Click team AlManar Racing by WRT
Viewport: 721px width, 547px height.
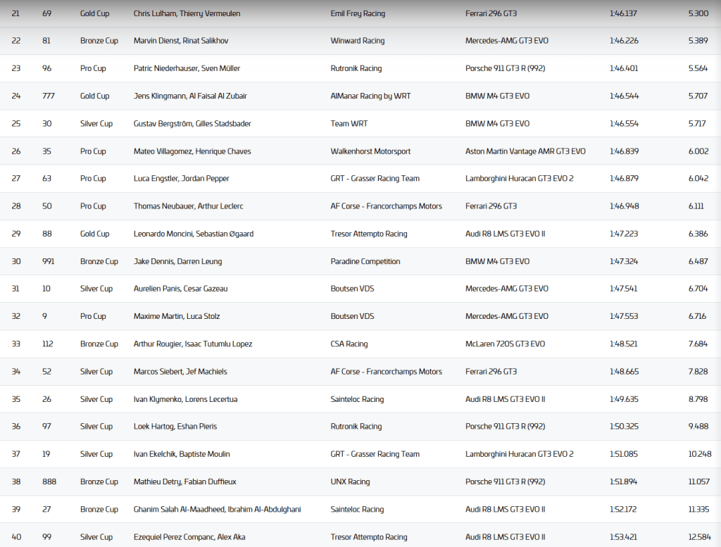[370, 96]
